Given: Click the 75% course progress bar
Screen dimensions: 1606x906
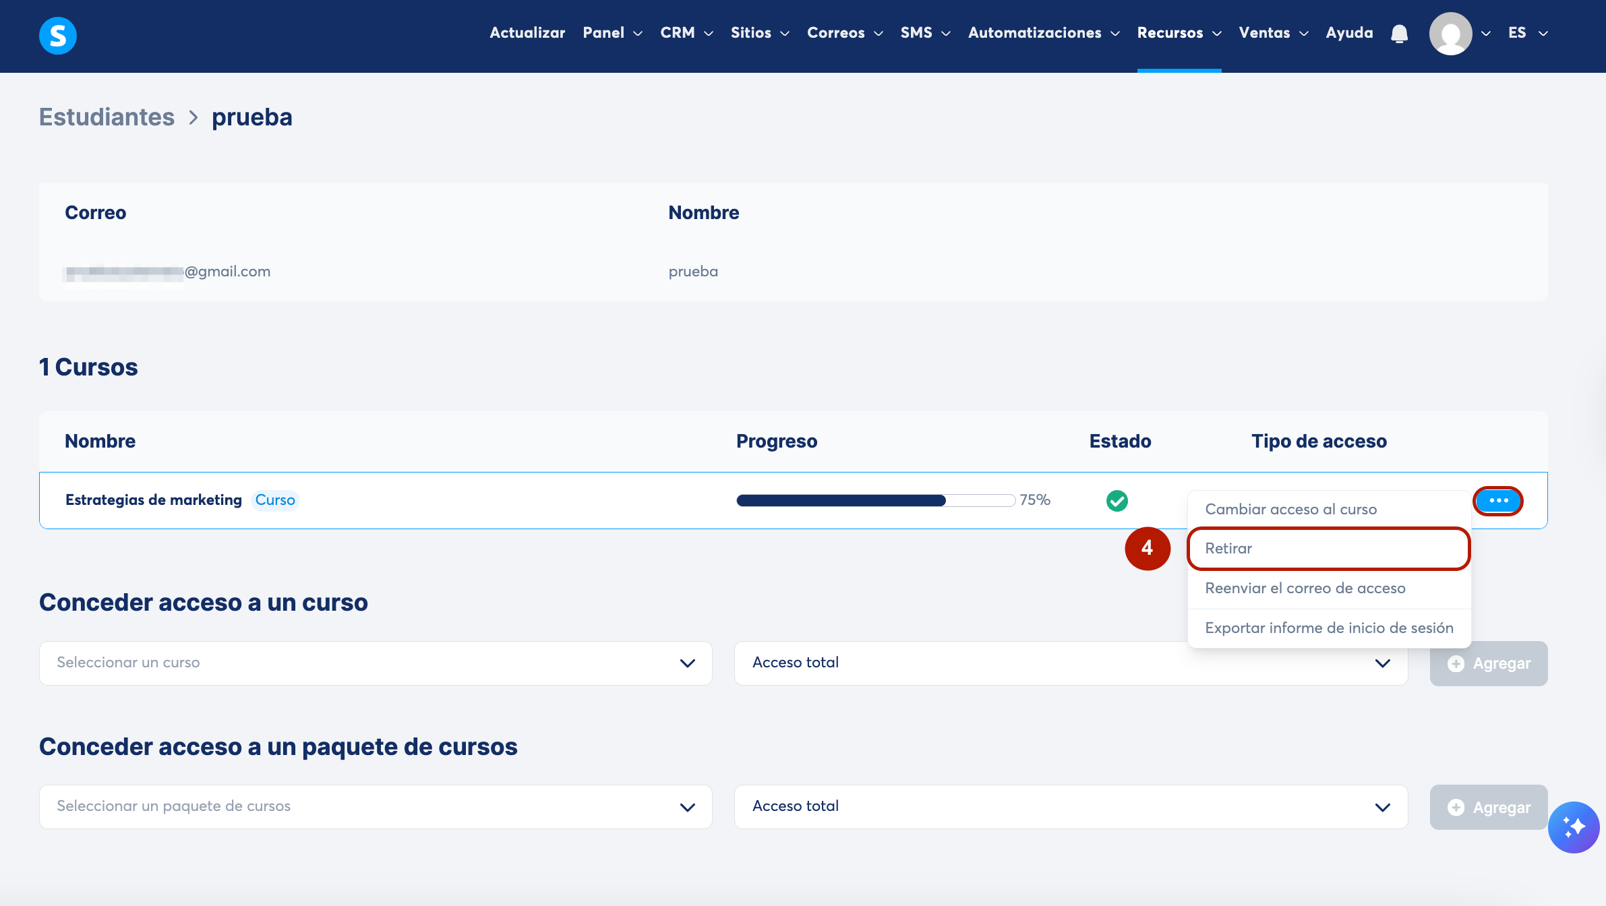Looking at the screenshot, I should pos(875,501).
